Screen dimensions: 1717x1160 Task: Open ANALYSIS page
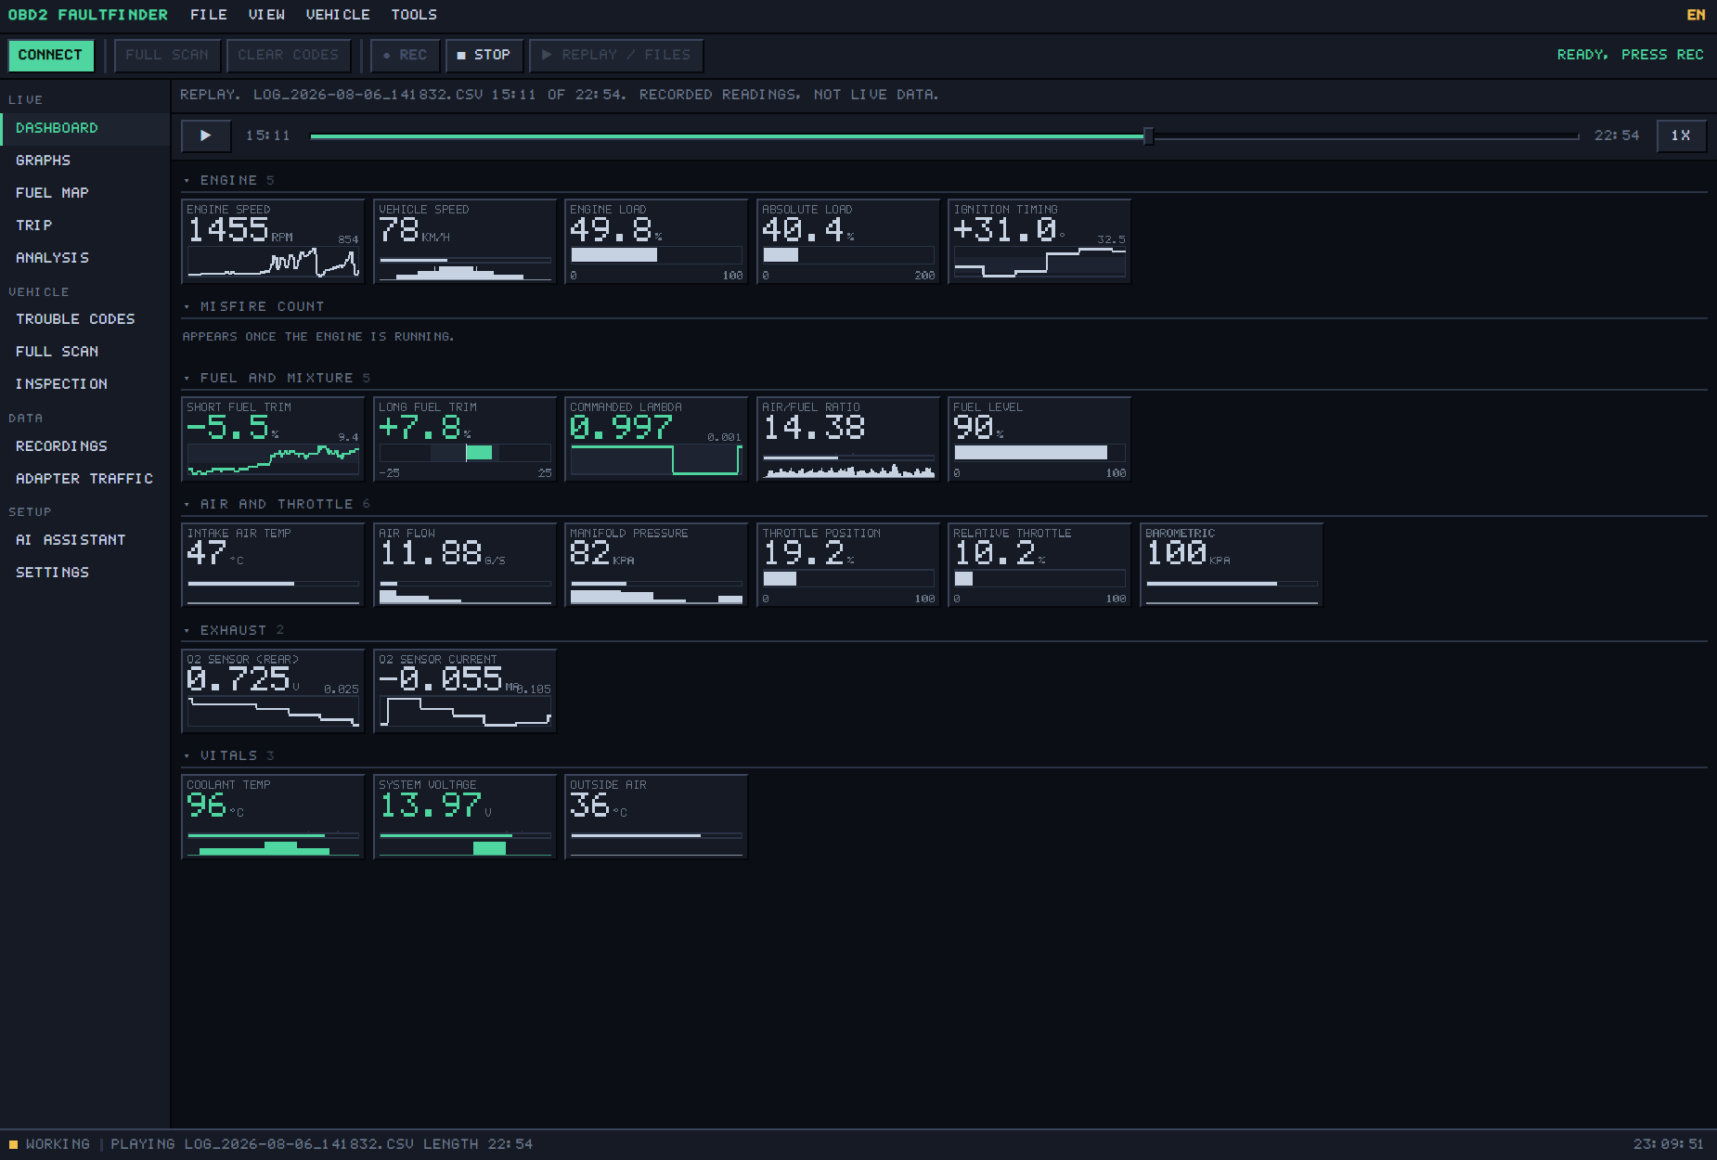pyautogui.click(x=84, y=258)
